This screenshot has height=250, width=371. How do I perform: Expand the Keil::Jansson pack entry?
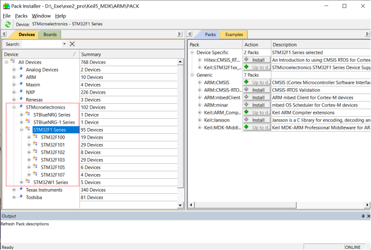pos(200,120)
